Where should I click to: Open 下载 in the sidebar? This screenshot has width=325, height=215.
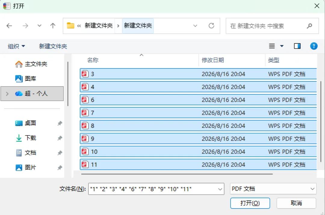tap(26, 138)
